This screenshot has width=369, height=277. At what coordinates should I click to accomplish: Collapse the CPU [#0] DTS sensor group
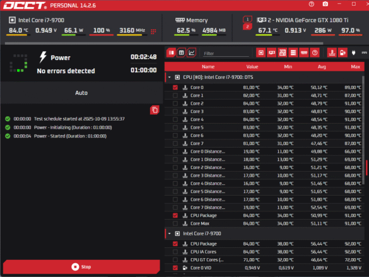click(170, 77)
